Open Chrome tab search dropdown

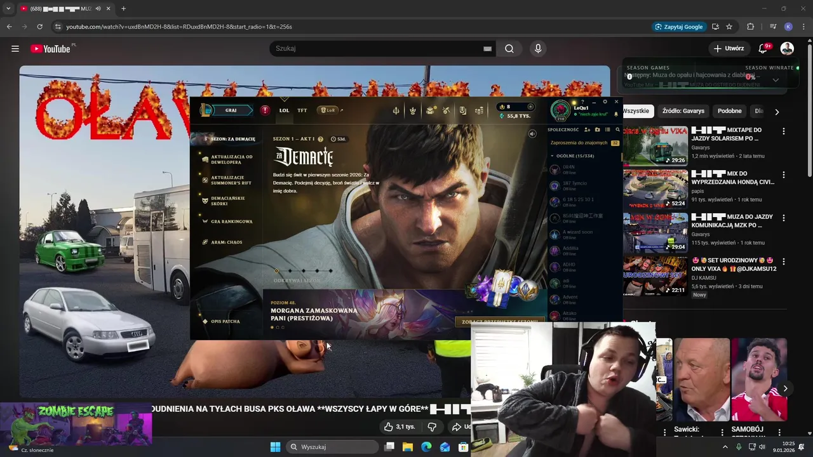(8, 9)
